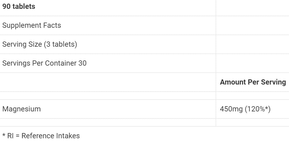Click the thin empty cell above '450mg'
Screen dimensions: 289x141
252,96
